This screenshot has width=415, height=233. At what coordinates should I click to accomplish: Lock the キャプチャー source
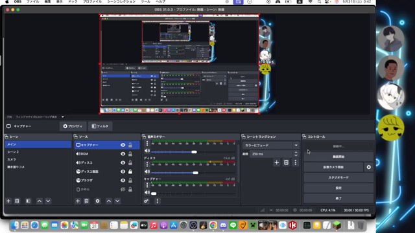tap(130, 145)
